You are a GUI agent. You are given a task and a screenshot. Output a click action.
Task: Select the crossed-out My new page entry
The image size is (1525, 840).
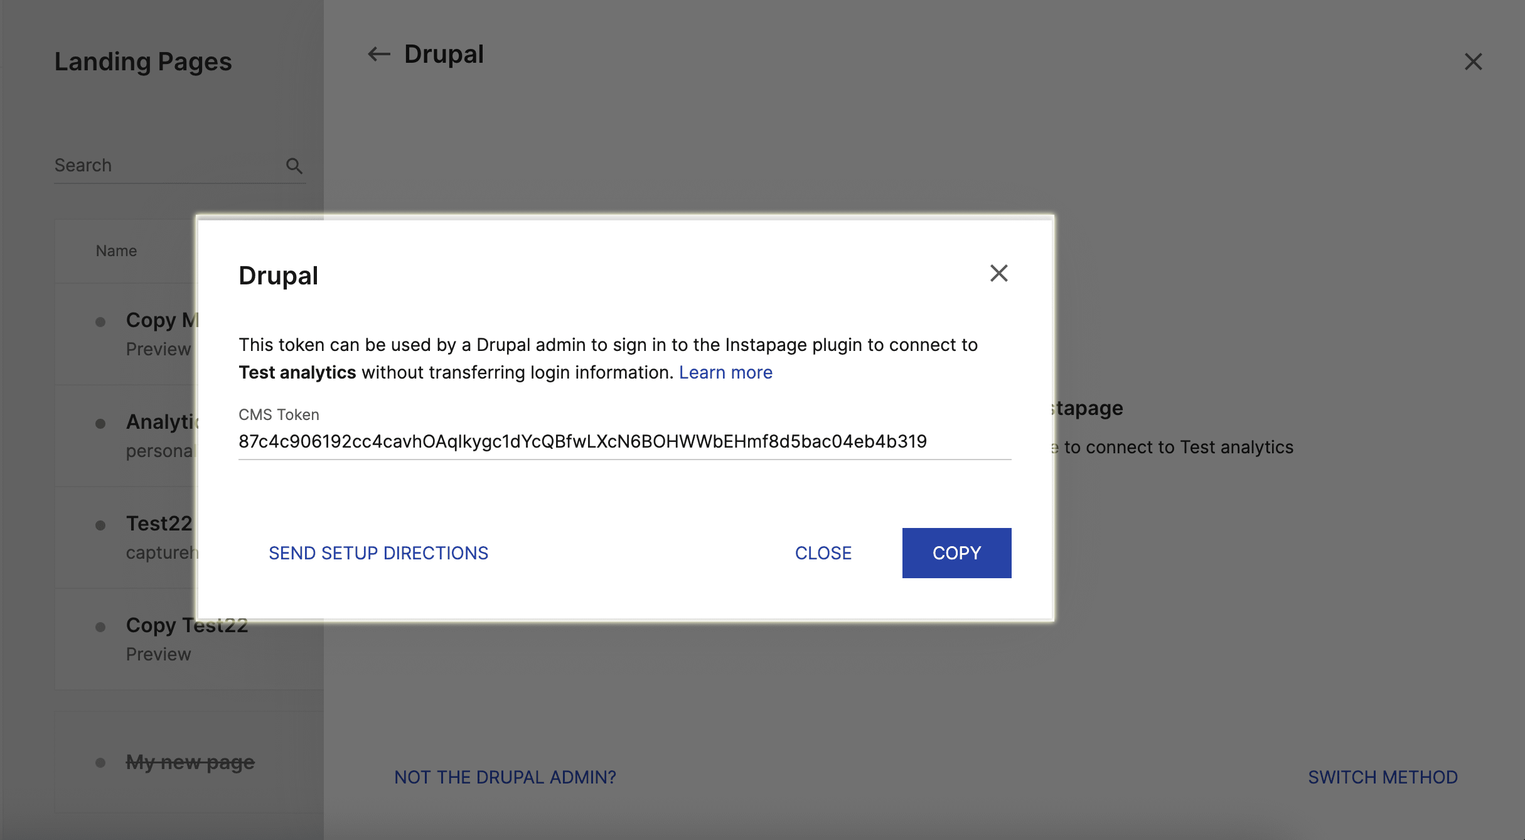[x=190, y=762]
